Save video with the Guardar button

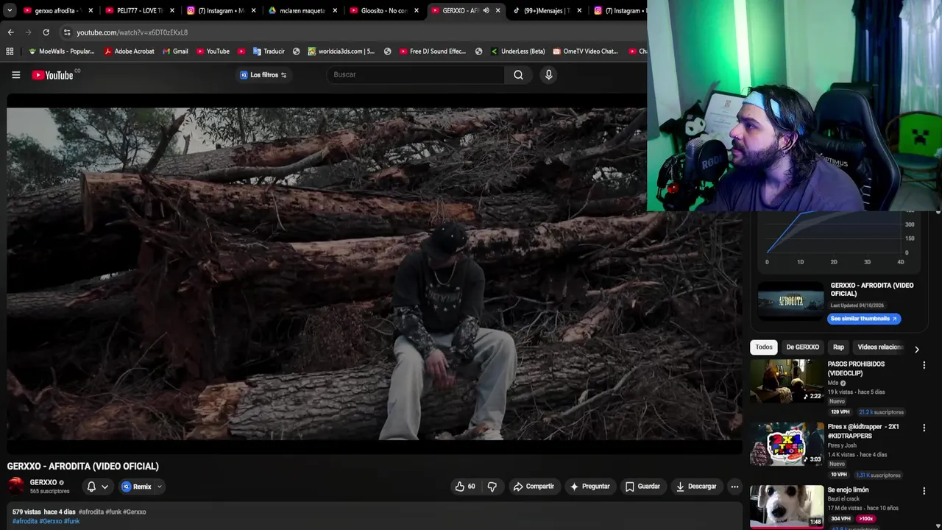[642, 487]
